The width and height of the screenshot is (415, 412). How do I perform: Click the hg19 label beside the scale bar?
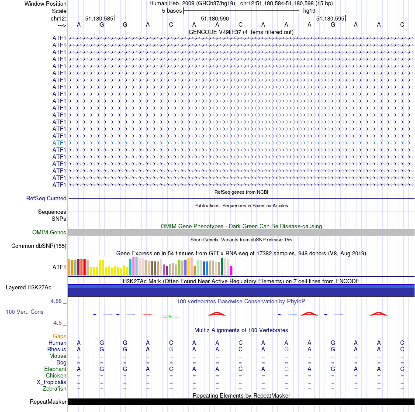(309, 11)
